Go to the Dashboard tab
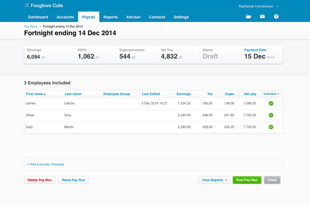The width and height of the screenshot is (310, 206). [x=38, y=17]
